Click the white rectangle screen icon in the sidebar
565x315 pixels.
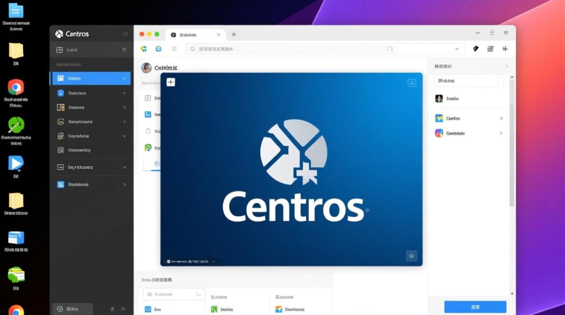tap(60, 167)
